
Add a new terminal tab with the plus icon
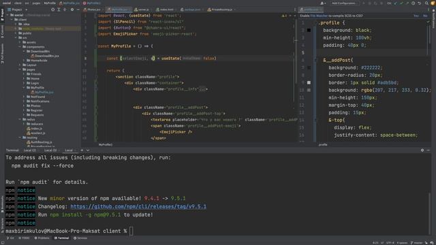(82, 150)
